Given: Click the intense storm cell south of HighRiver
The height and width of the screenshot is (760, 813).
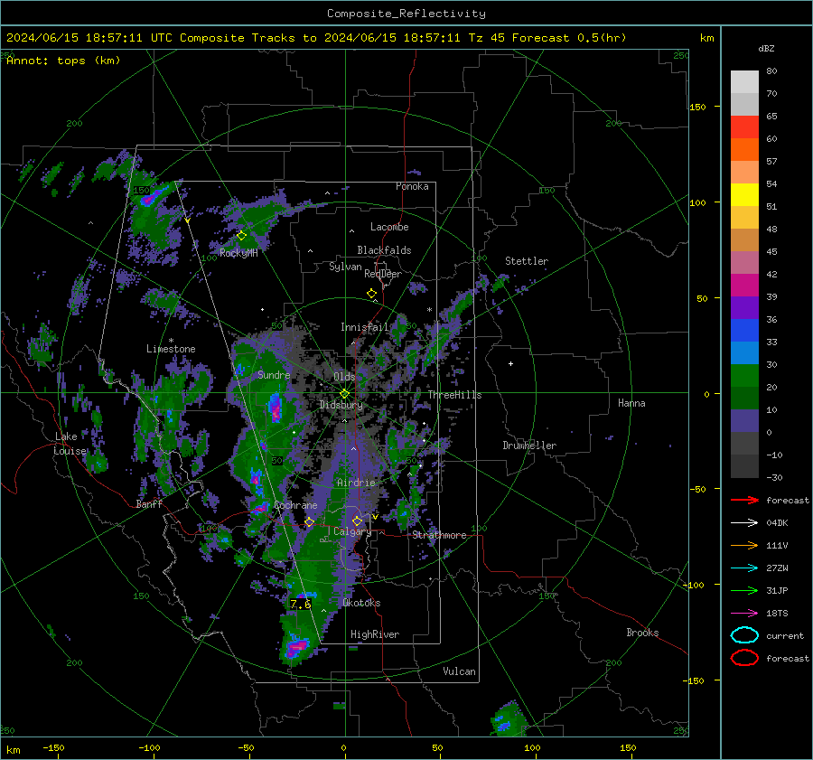Looking at the screenshot, I should tap(297, 647).
